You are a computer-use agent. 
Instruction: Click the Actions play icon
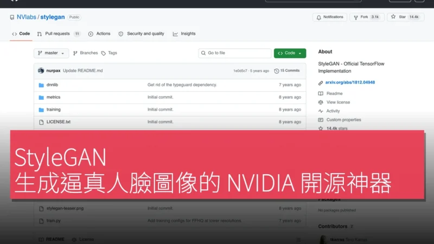point(91,34)
